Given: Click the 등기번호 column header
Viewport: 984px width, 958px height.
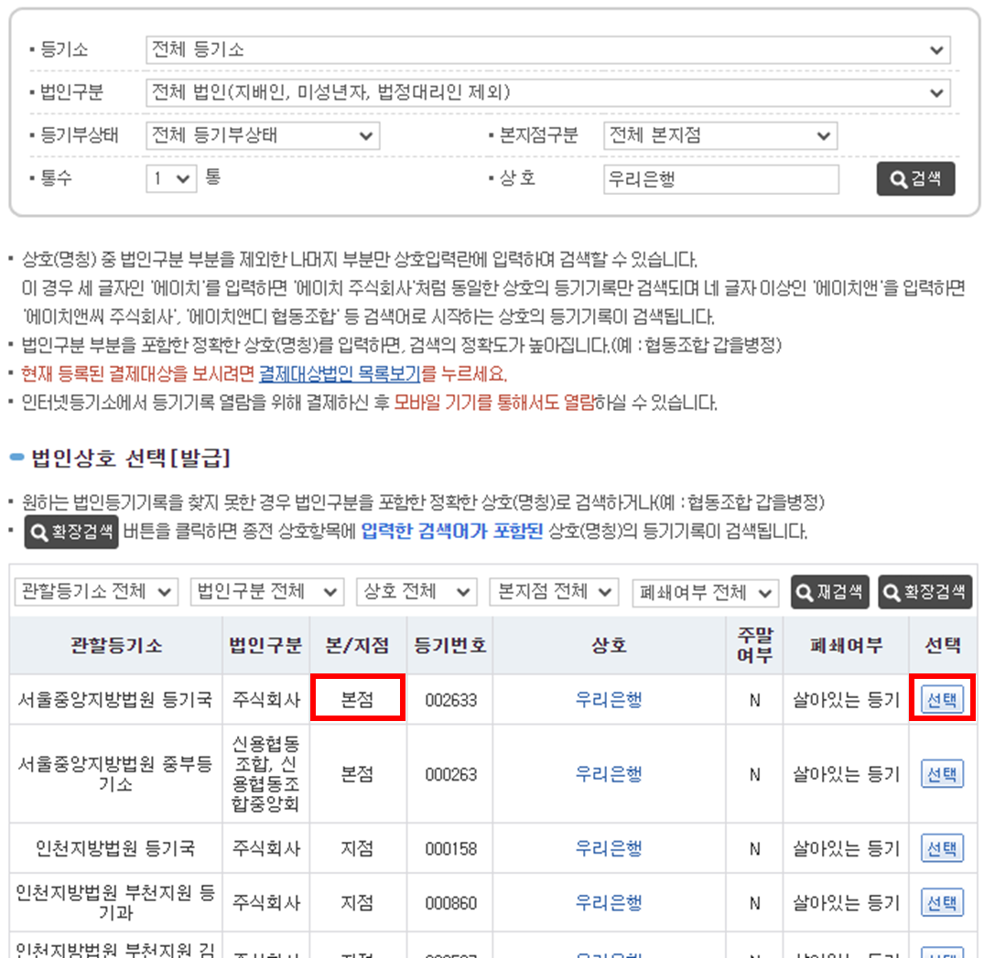Looking at the screenshot, I should (x=450, y=646).
